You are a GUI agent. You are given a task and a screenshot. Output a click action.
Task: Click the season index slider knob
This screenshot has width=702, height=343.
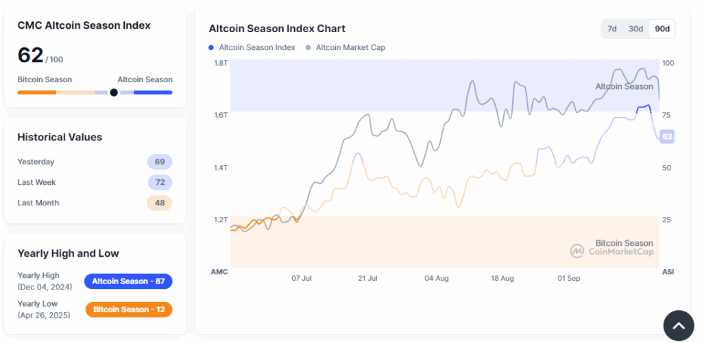click(114, 92)
